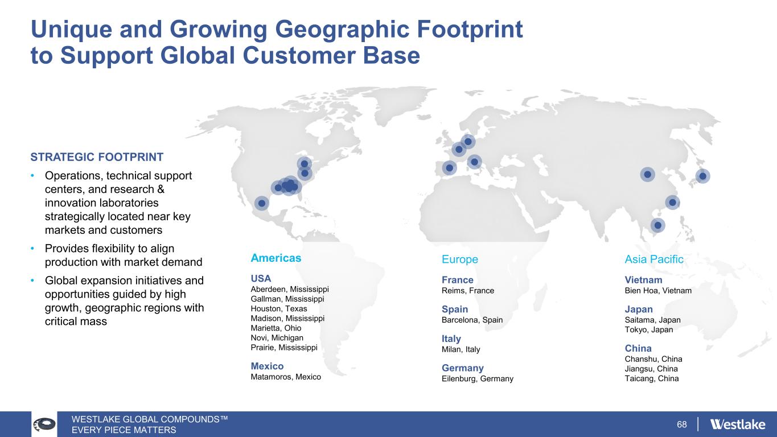
Task: Click the slide number 68
Action: pos(682,424)
